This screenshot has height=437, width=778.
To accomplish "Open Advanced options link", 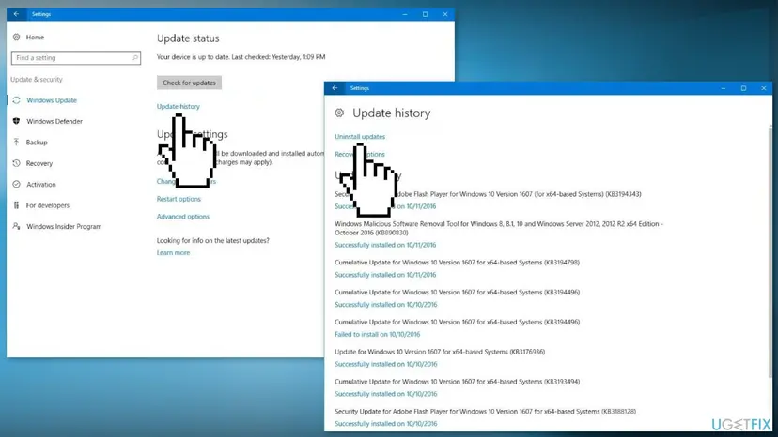I will [183, 217].
